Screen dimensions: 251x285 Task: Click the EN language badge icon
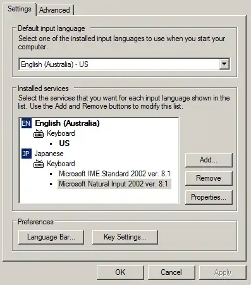27,123
